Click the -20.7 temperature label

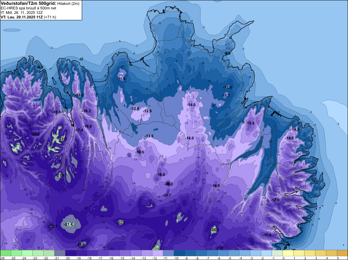(53, 227)
